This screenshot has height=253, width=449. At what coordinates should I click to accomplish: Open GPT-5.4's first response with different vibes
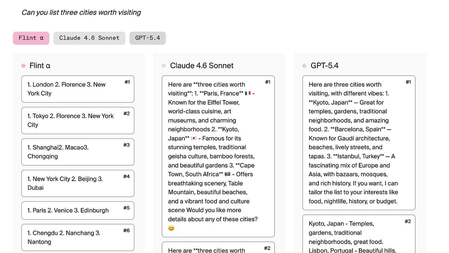(359, 143)
